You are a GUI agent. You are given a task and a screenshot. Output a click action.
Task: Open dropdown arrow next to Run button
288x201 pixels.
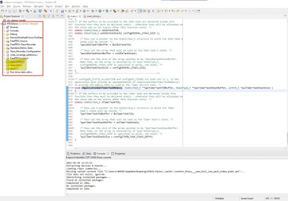pos(103,11)
